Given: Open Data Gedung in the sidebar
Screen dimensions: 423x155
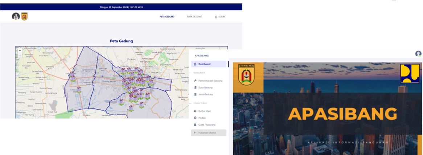Looking at the screenshot, I should tap(206, 87).
